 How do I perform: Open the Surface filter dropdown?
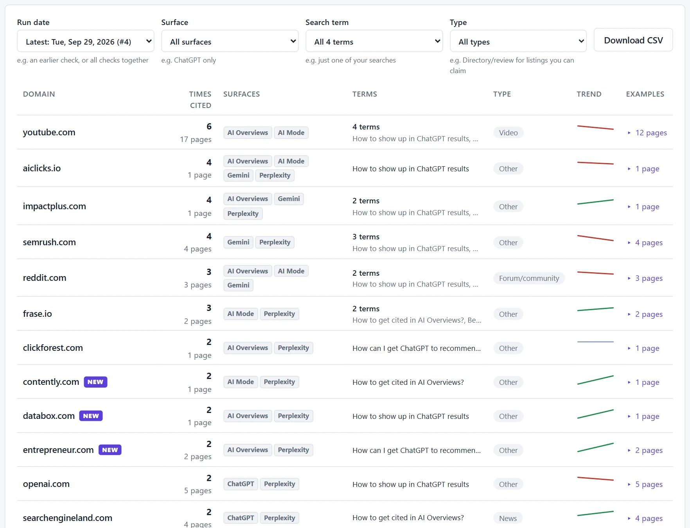[230, 41]
